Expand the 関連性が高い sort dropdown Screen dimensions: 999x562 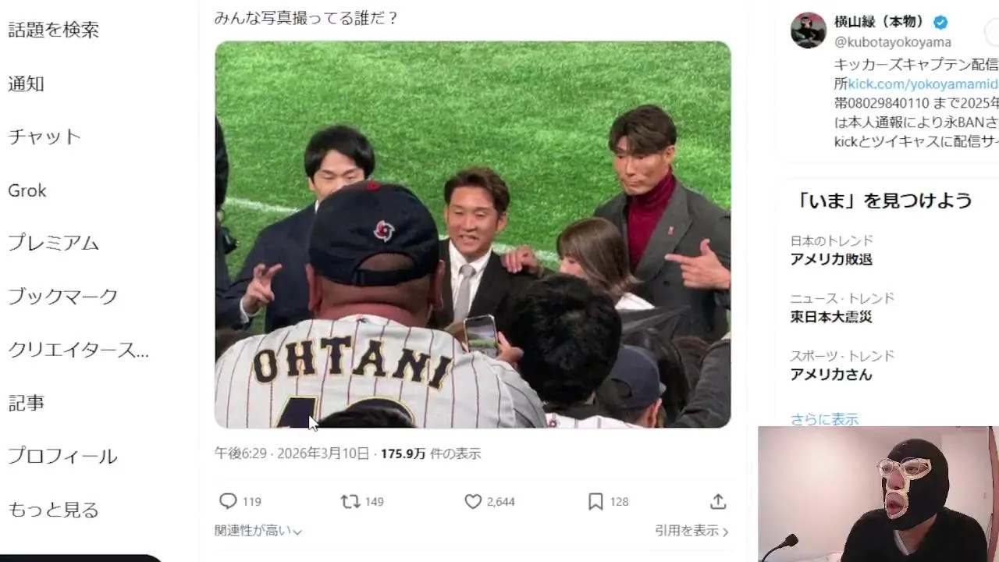pos(258,531)
